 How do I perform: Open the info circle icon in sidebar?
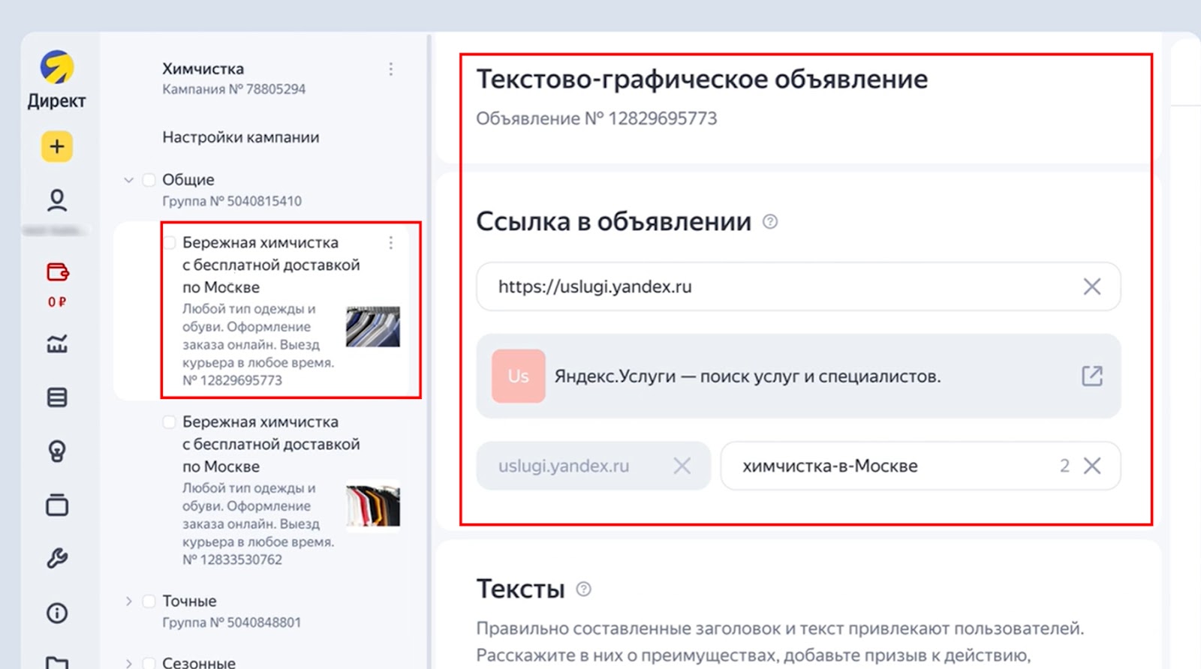(x=57, y=613)
